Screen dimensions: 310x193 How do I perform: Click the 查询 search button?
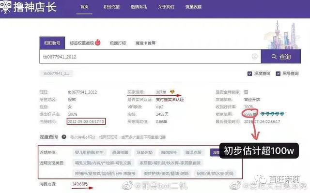point(281,57)
